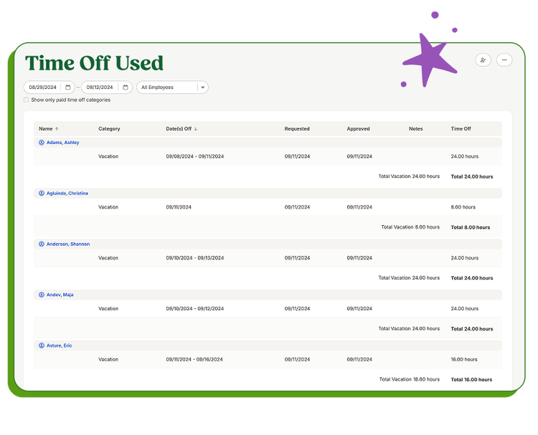This screenshot has width=538, height=435.
Task: Click the profile icon next to Andev, Maja
Action: [42, 295]
